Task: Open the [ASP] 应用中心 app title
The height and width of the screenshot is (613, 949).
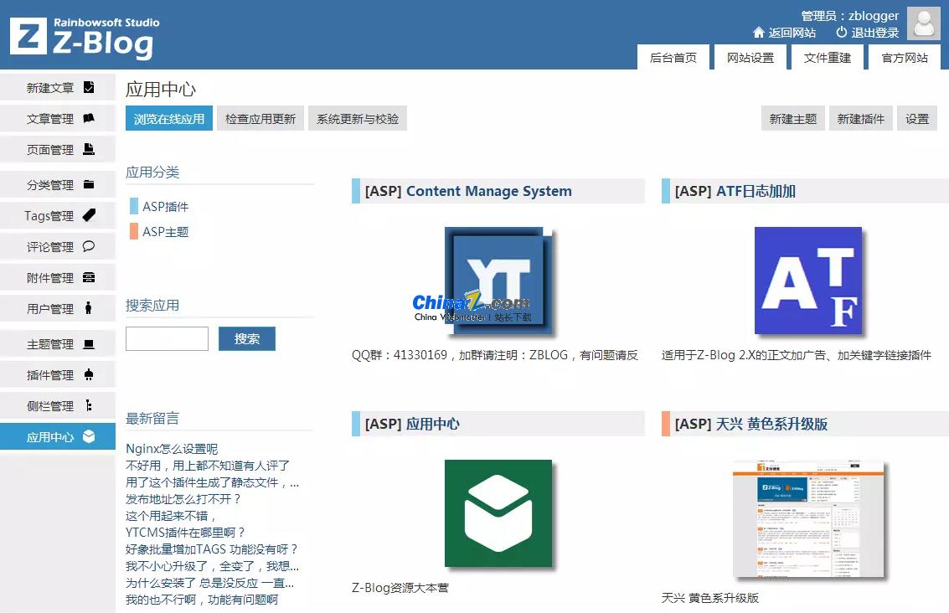Action: click(x=411, y=424)
